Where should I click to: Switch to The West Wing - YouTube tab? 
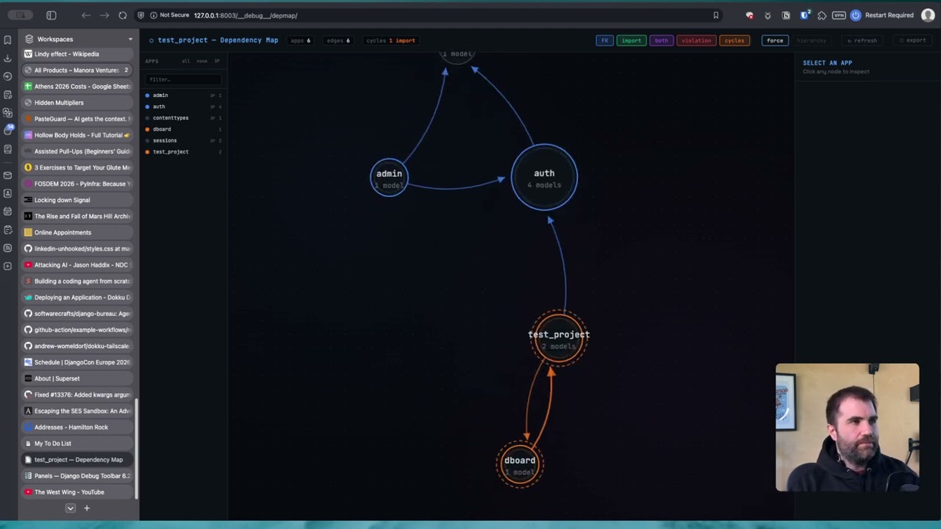[x=78, y=492]
